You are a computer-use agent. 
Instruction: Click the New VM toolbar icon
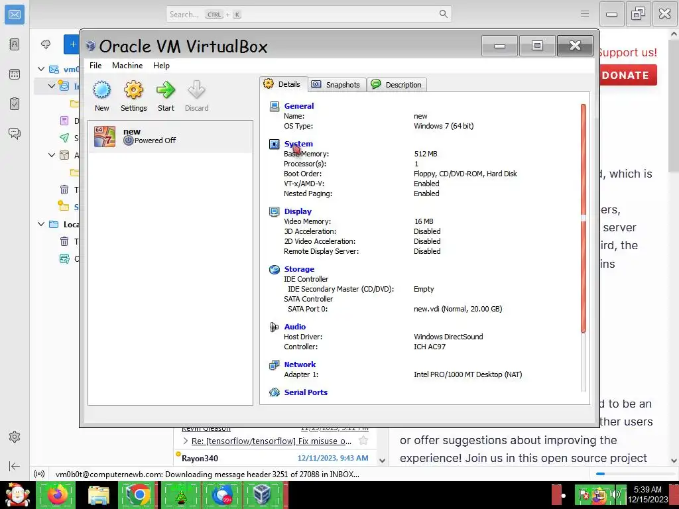(101, 96)
